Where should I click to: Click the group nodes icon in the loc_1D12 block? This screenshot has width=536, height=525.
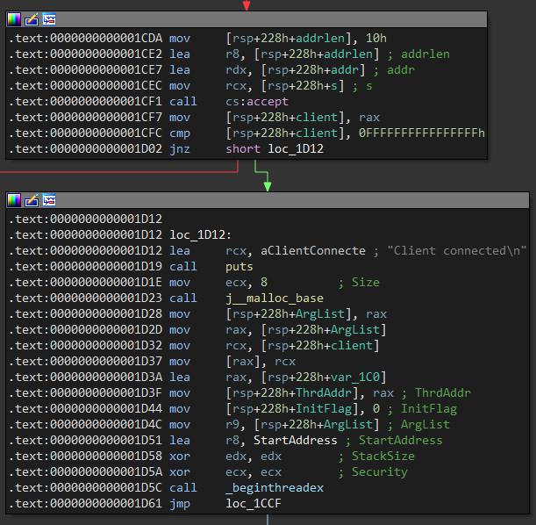pos(49,200)
